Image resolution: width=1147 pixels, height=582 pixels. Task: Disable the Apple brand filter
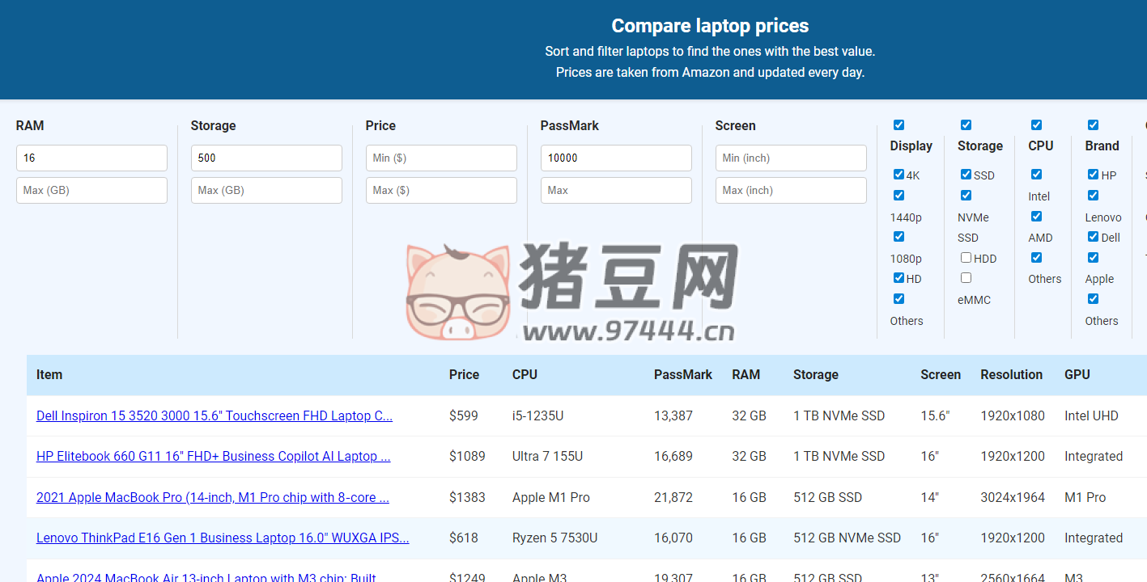[x=1093, y=257]
